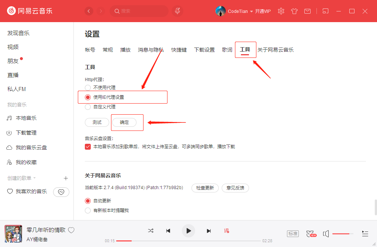Start heartbeat mode beside 我喜欢的音乐
Screen dimensions: 377x247
(61, 192)
